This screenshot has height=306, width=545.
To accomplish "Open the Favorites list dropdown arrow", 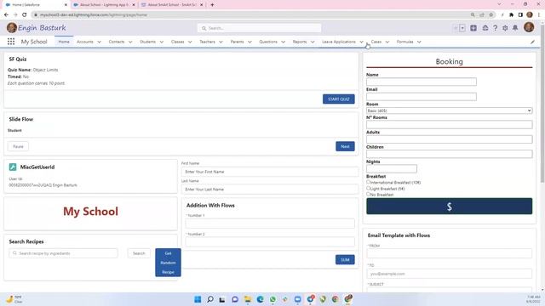I will coord(462,28).
